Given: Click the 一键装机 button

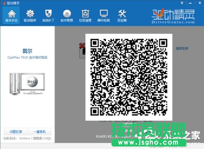Looking at the screenshot, I should pos(40,131).
